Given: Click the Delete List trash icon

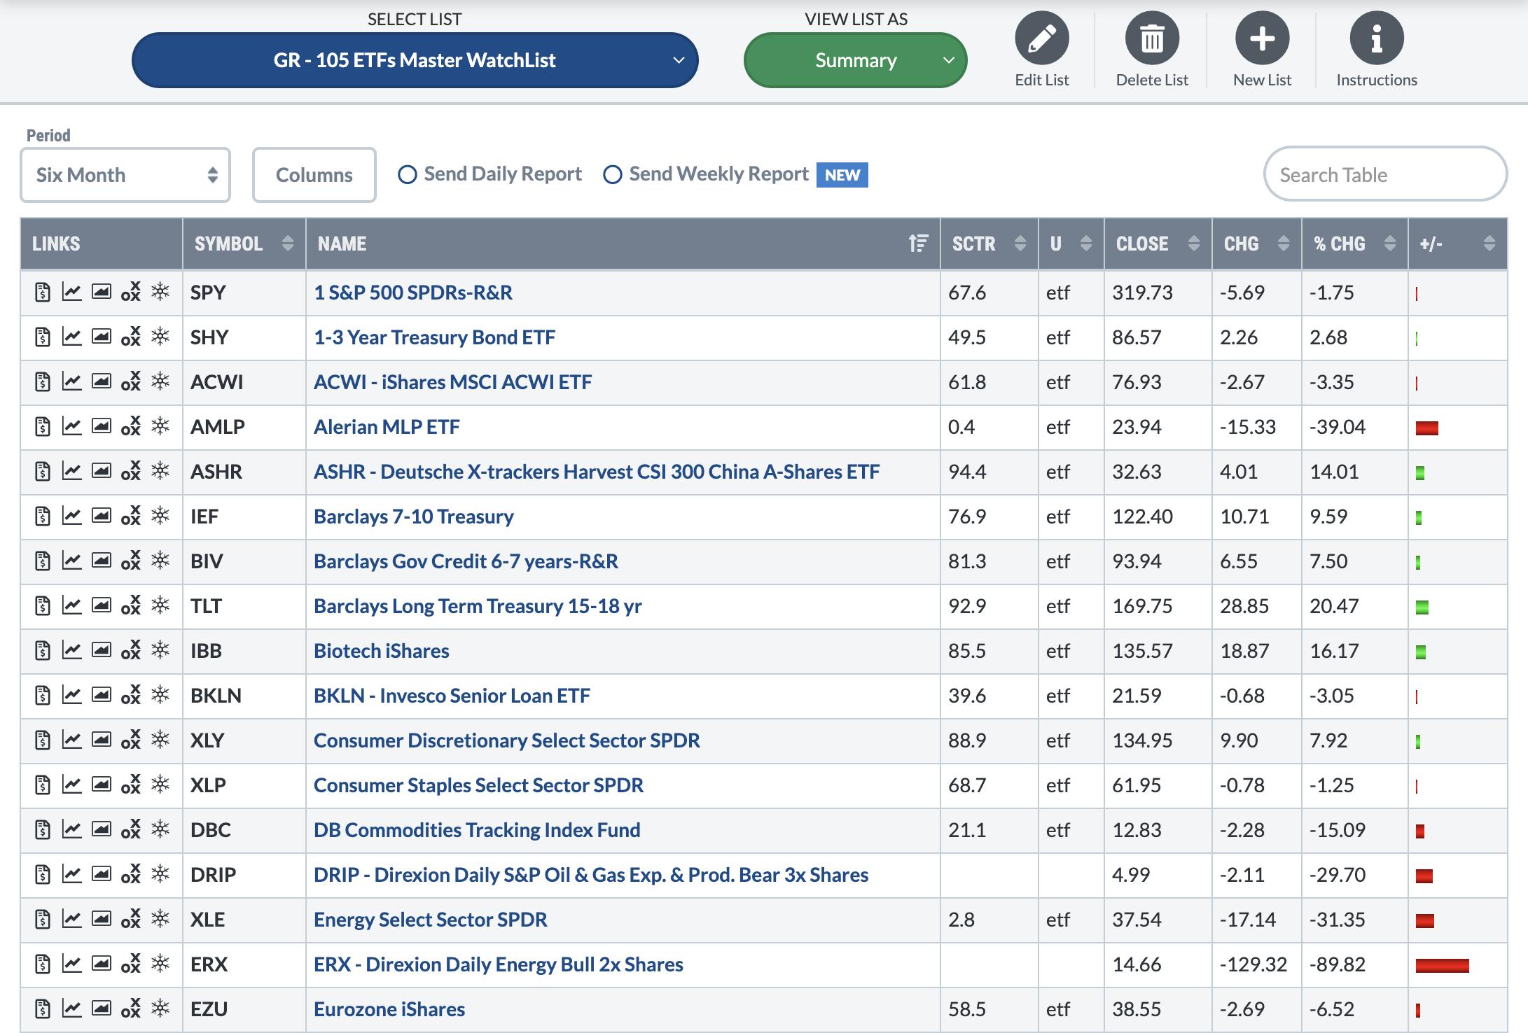Looking at the screenshot, I should [x=1152, y=38].
